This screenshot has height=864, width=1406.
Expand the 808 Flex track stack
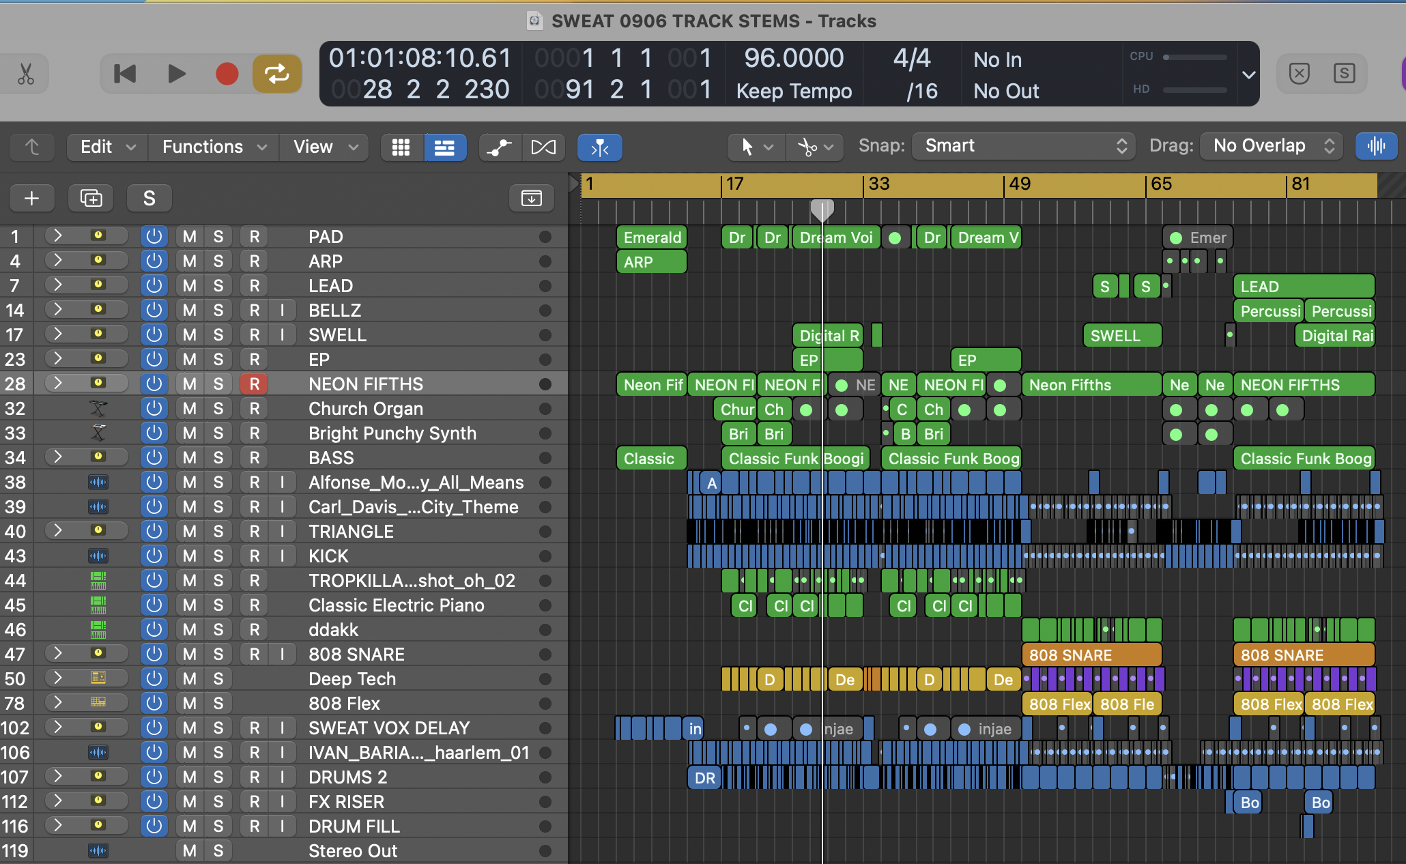pos(58,703)
